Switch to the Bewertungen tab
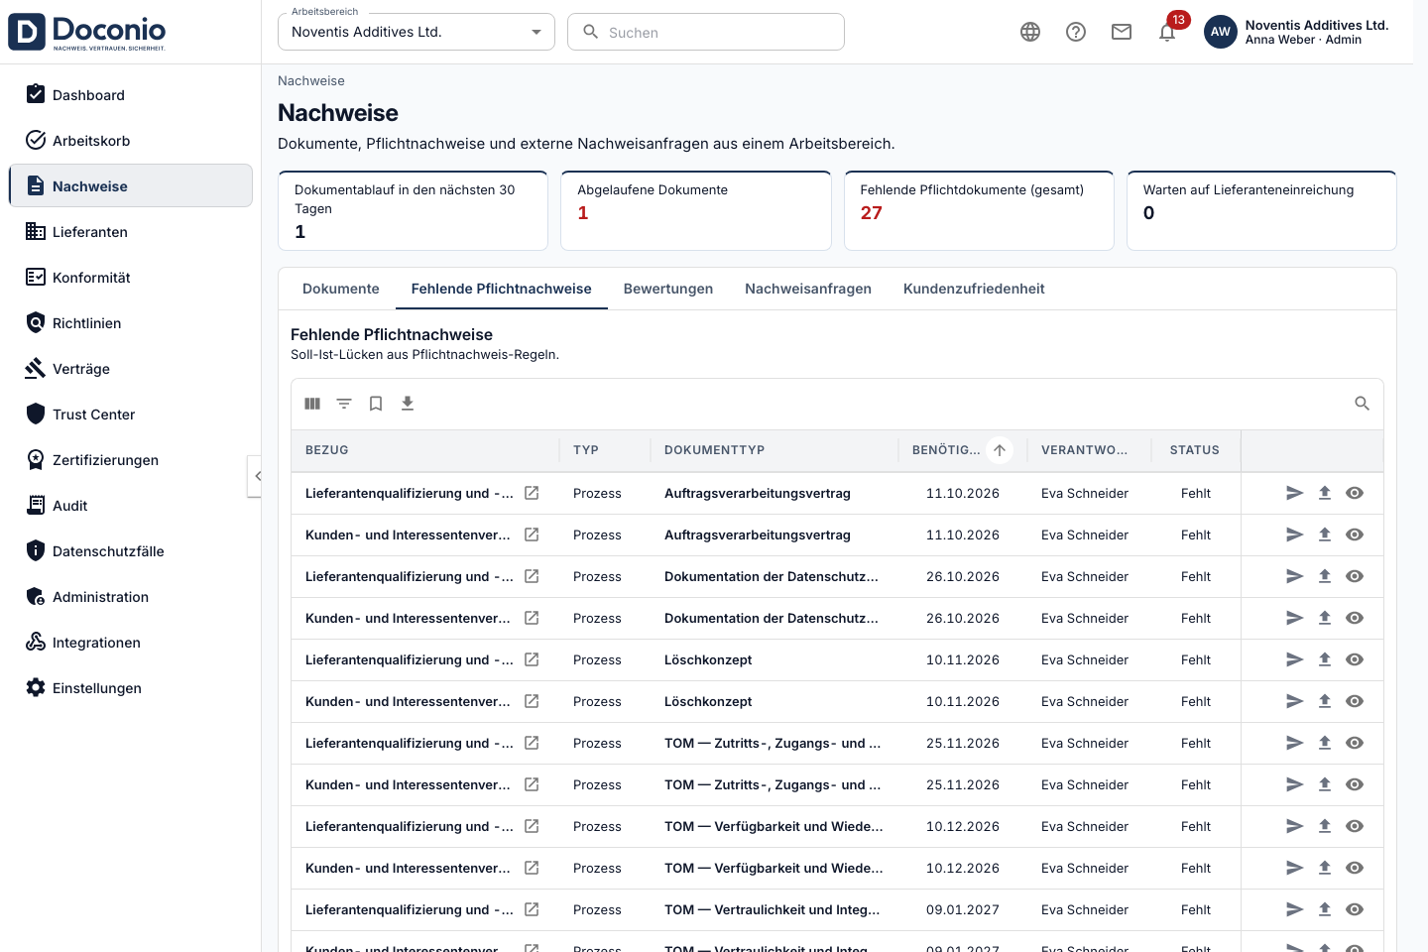 (x=668, y=289)
